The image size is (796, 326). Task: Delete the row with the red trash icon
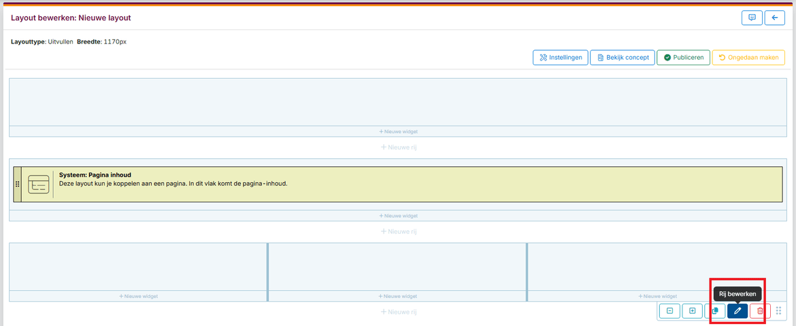760,311
